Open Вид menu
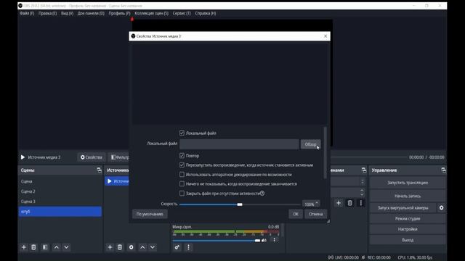This screenshot has height=261, width=465. click(x=68, y=13)
